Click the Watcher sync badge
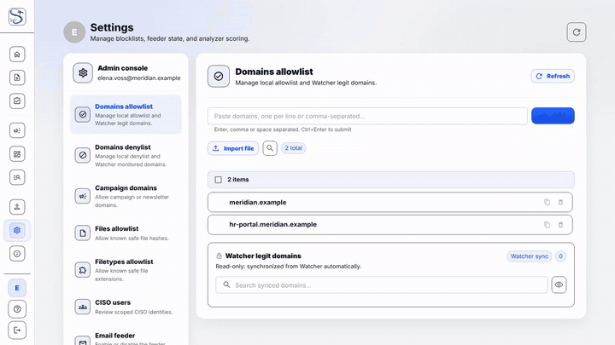The image size is (615, 345). click(x=529, y=256)
